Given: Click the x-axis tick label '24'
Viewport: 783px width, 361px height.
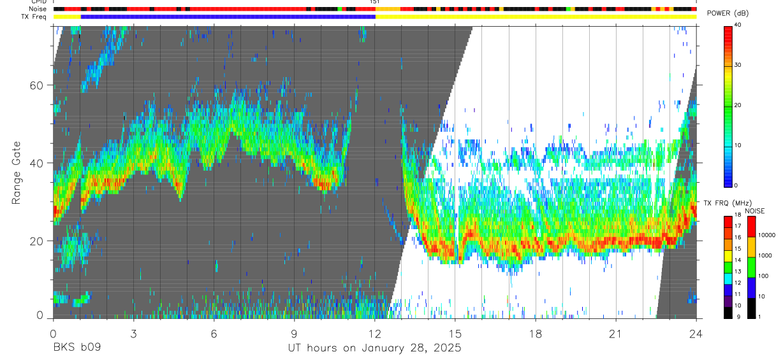Looking at the screenshot, I should click(x=696, y=333).
